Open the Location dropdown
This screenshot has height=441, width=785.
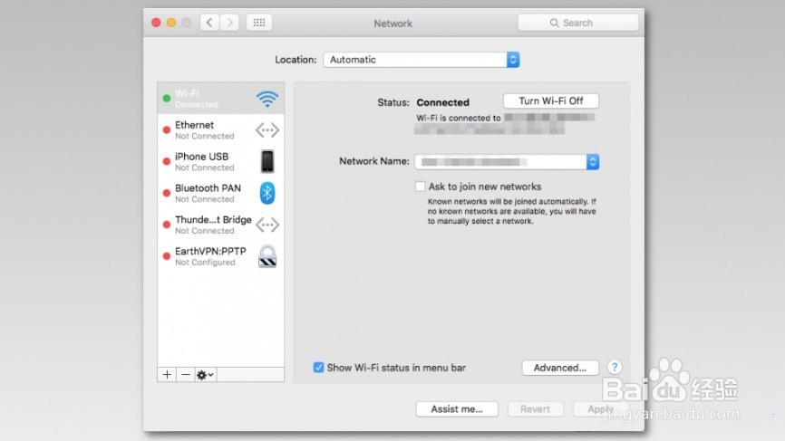click(422, 60)
